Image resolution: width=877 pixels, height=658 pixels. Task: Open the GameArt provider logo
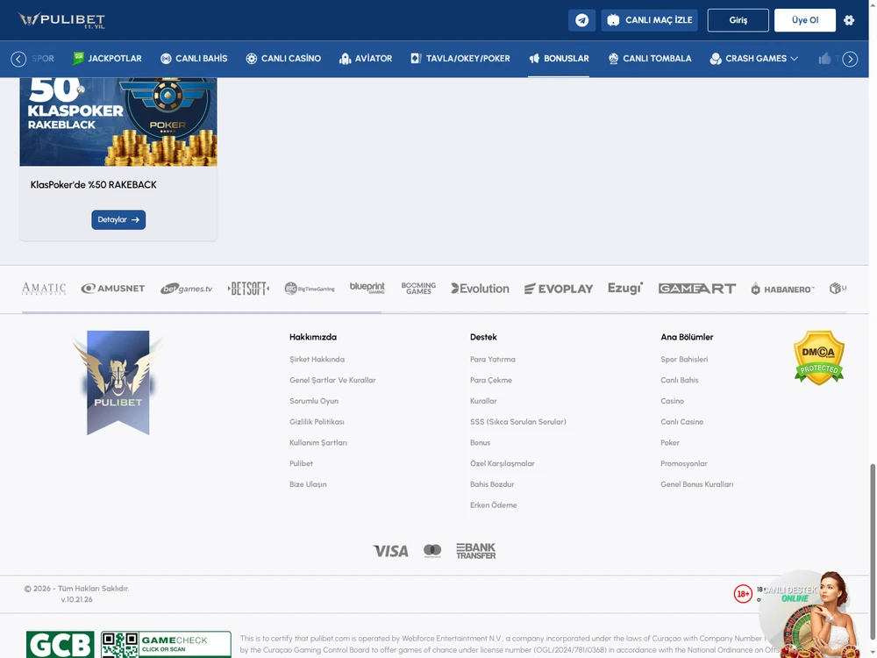pos(697,289)
